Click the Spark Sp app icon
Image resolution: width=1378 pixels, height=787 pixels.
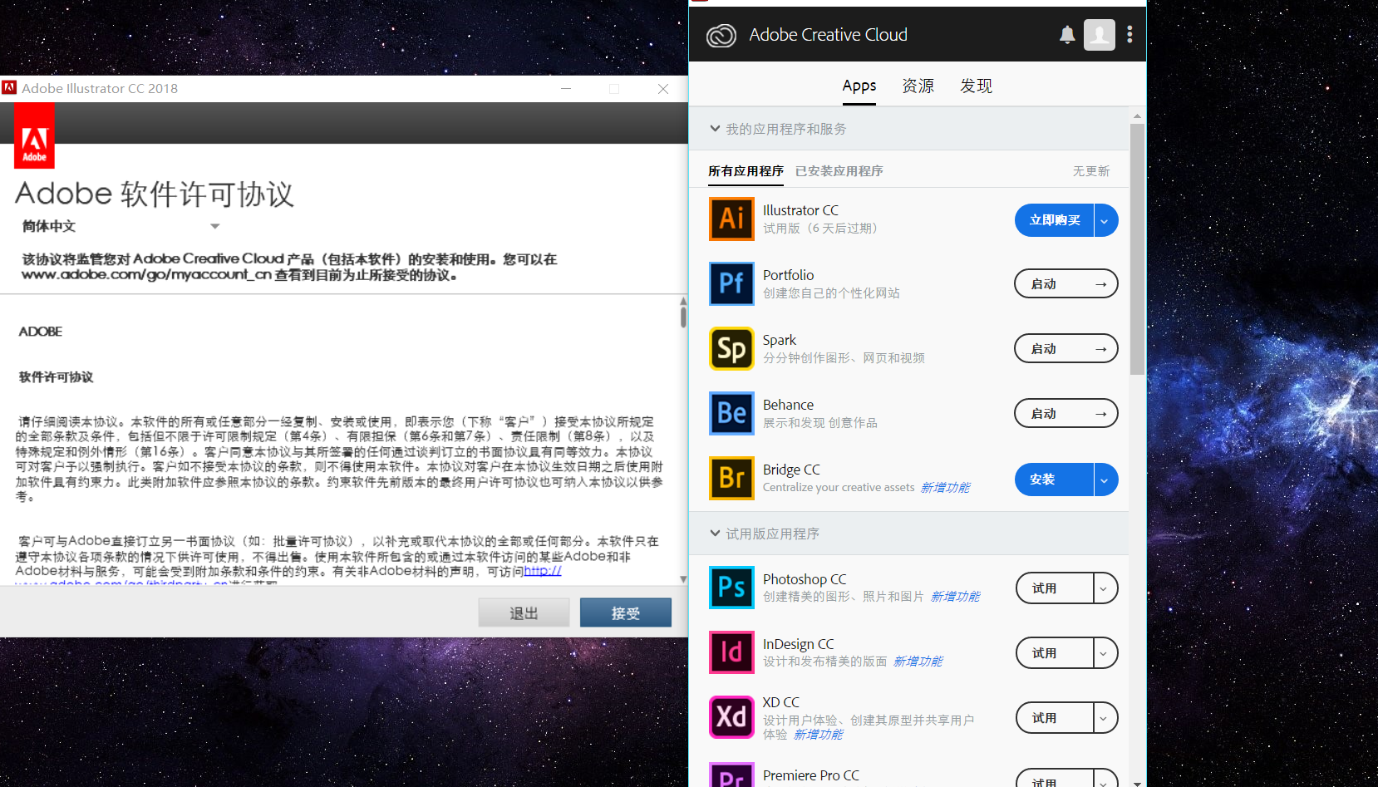(731, 348)
